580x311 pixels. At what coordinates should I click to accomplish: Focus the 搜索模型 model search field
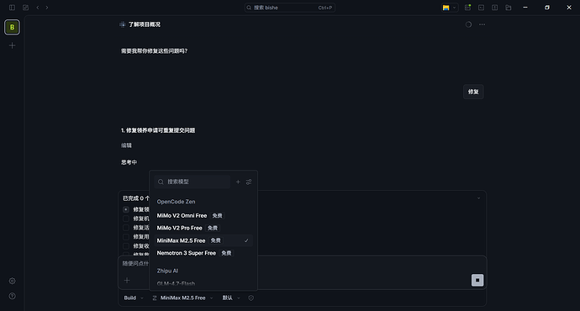(x=192, y=182)
